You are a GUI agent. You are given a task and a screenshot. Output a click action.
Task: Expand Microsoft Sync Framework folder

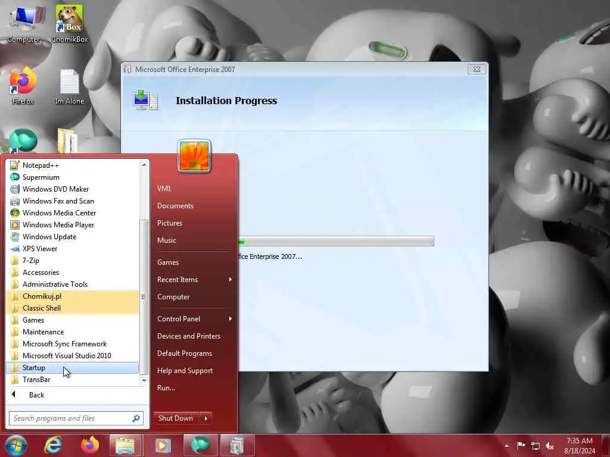pos(72,344)
